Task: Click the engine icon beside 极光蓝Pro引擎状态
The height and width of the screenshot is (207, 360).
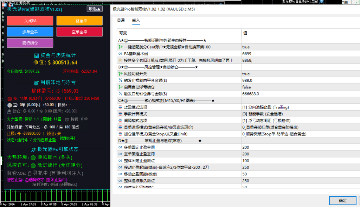Action: click(33, 149)
